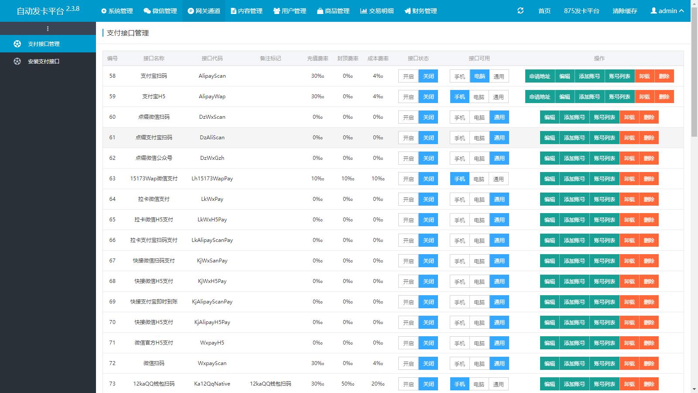Screen dimensions: 698x393
Task: Set 通用 availability for Lh15173WapPay row 63
Action: pyautogui.click(x=498, y=179)
